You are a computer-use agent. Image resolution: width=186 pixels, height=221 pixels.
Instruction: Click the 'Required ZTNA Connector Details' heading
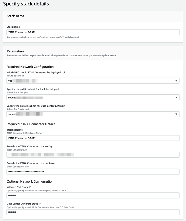click(x=31, y=124)
